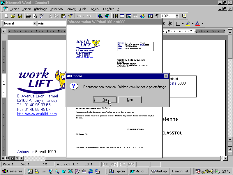The width and height of the screenshot is (233, 175).
Task: Select the Format Painter brush
Action: pyautogui.click(x=70, y=16)
